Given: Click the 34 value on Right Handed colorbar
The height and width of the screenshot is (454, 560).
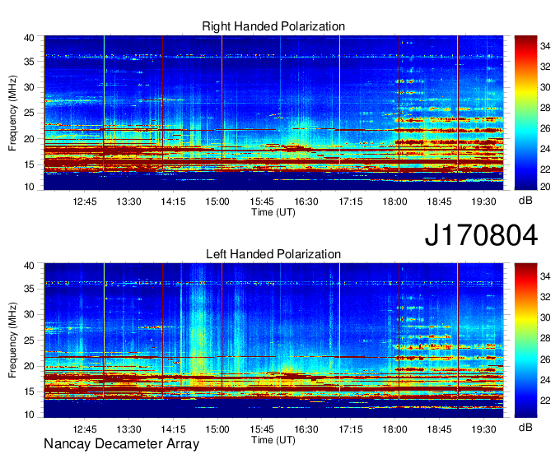Looking at the screenshot, I should tap(545, 46).
